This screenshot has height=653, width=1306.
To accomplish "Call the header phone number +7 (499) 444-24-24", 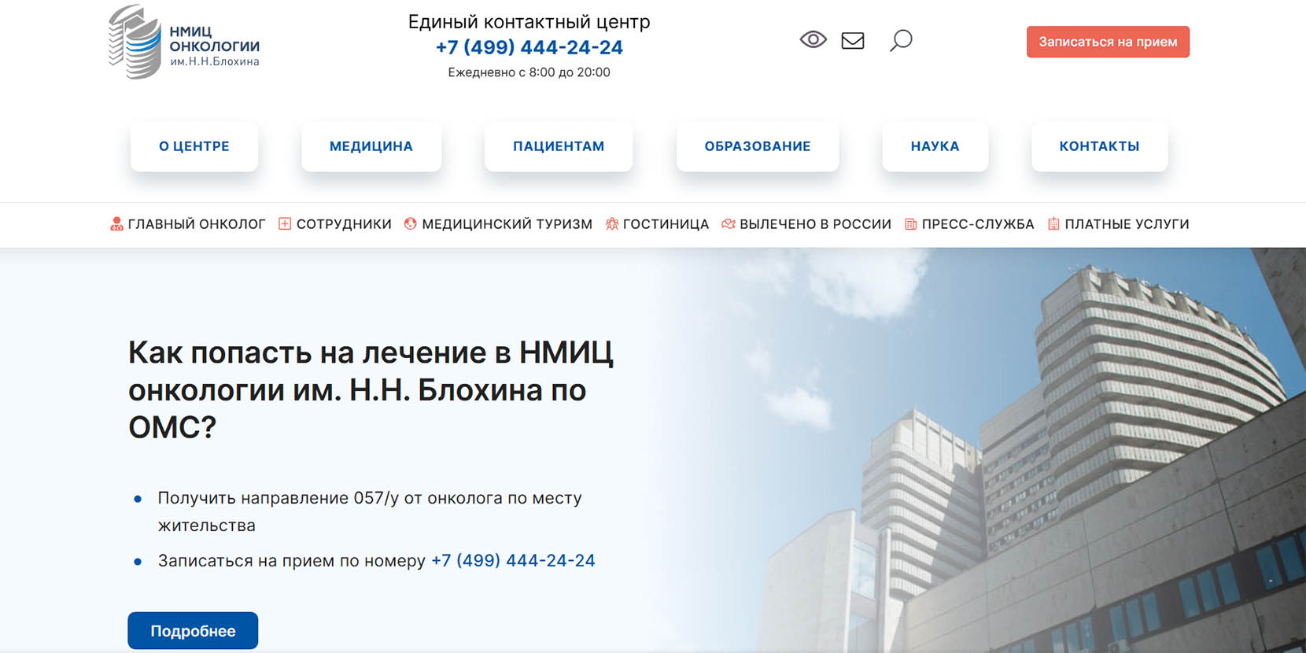I will (529, 47).
